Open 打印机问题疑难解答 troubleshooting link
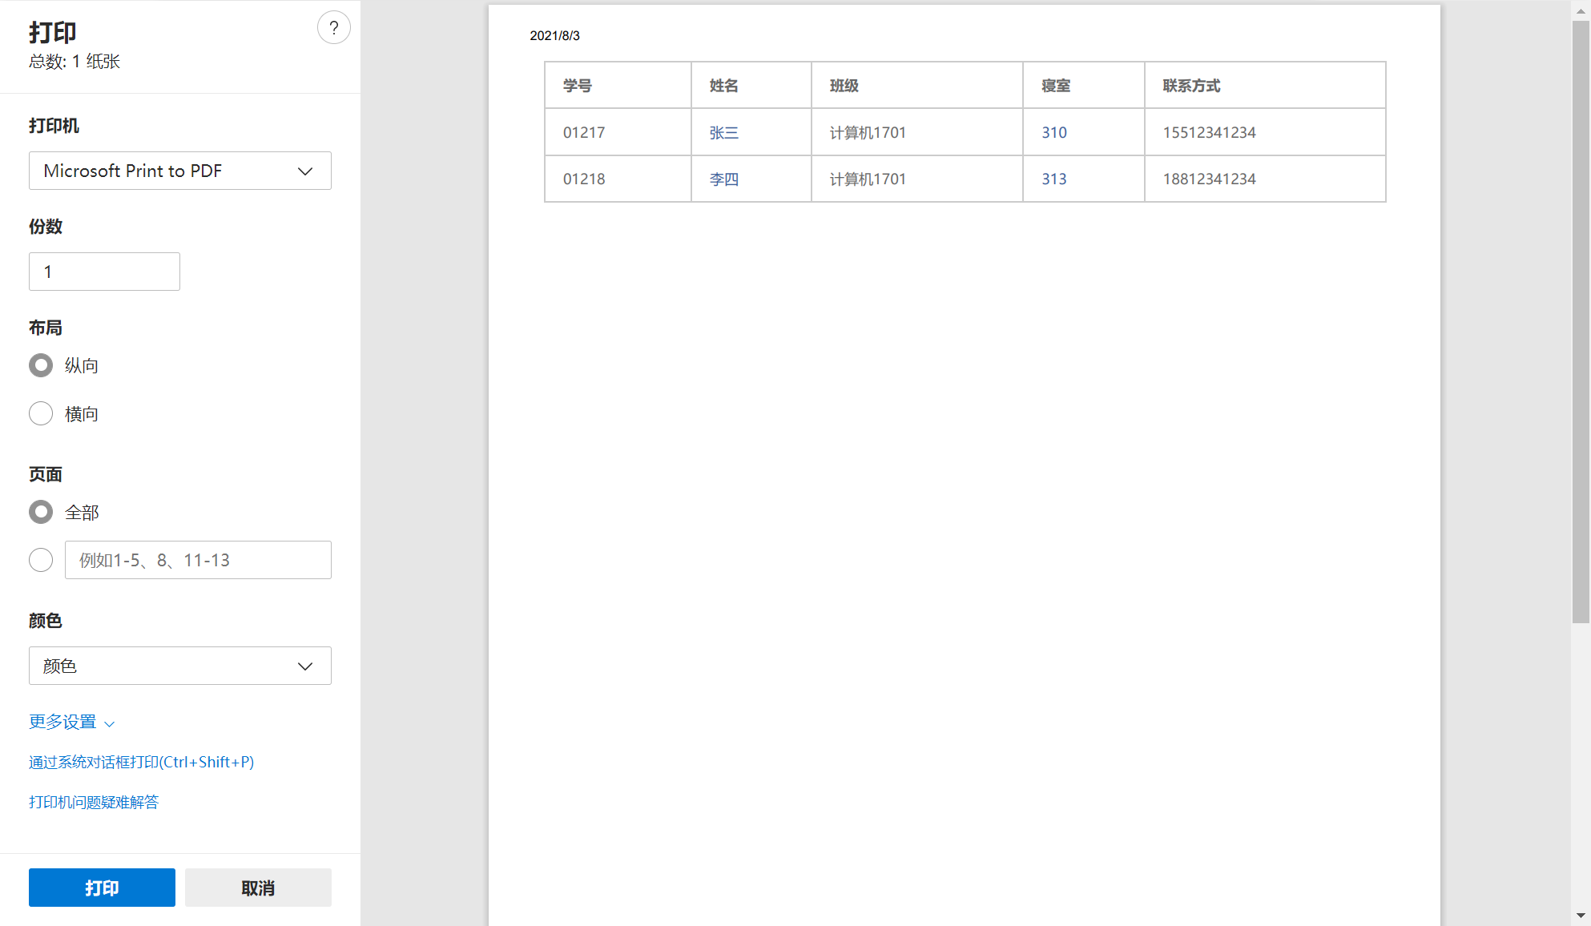This screenshot has width=1591, height=926. [x=94, y=802]
